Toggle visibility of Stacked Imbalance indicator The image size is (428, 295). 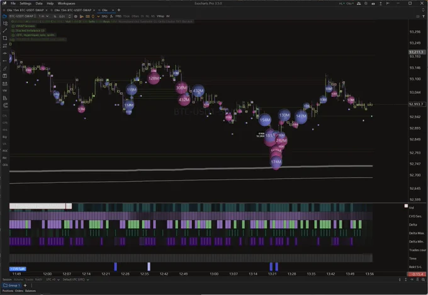coord(13,31)
